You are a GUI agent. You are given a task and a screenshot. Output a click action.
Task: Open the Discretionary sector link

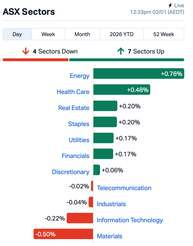[x=71, y=172]
